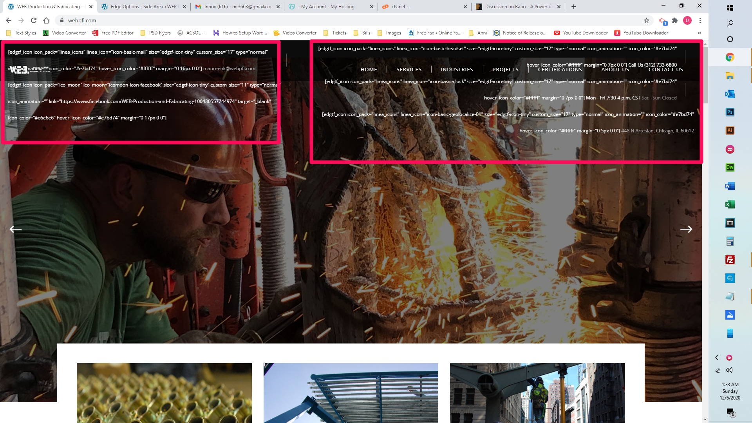Screen dimensions: 752x423
Task: Go to previous slide with left arrow
Action: tap(16, 229)
